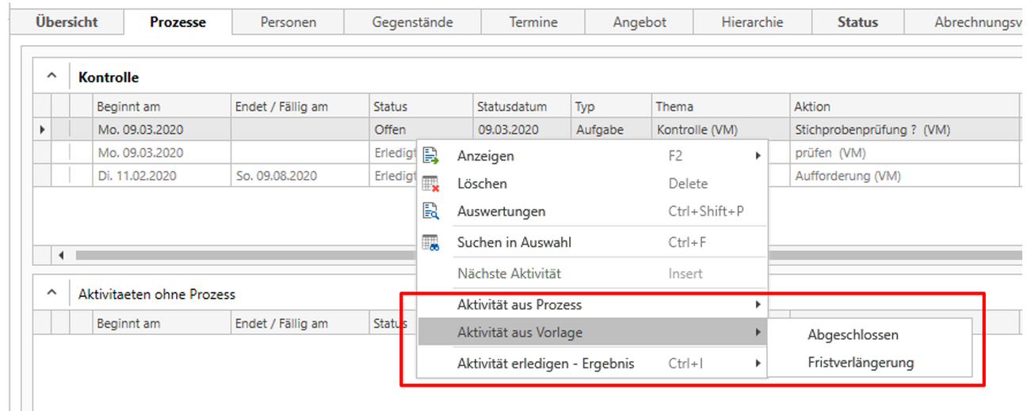Click left arrow of horizontal scrollbar
Viewport: 1027px width, 411px height.
[x=62, y=256]
